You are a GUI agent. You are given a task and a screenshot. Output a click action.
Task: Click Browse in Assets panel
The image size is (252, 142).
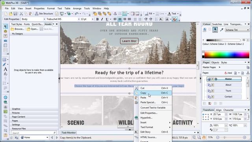tap(17, 29)
